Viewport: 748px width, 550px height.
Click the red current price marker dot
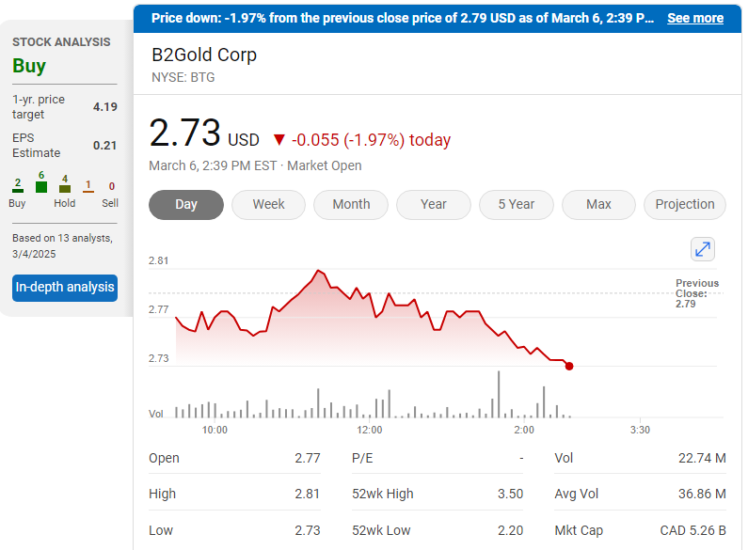(569, 366)
